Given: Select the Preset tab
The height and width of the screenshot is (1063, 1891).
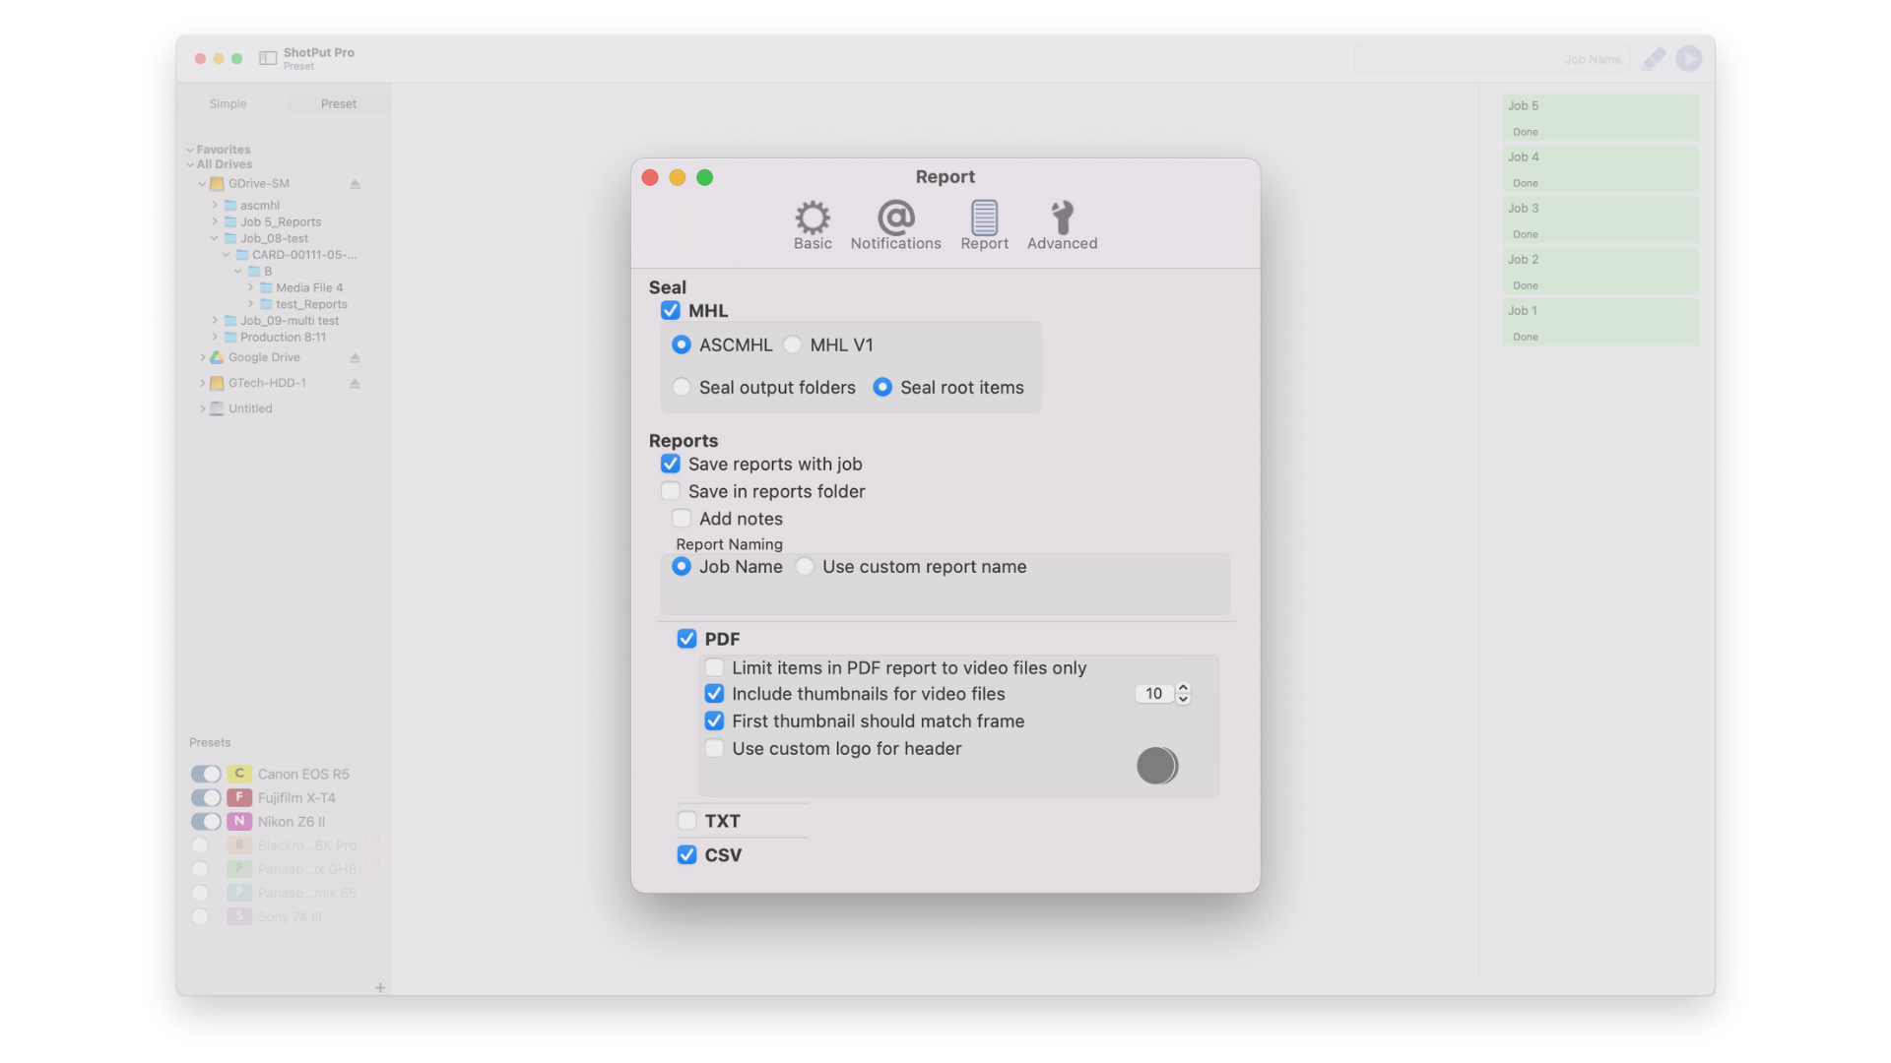Looking at the screenshot, I should coord(338,103).
